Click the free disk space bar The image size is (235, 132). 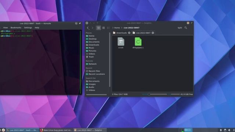174,94
